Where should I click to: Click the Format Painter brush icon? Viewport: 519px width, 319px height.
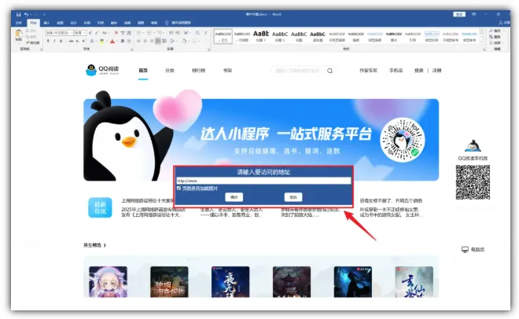[x=28, y=42]
